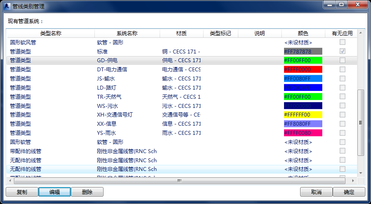Image resolution: width=371 pixels, height=204 pixels.
Task: Cancel the dialog with 取消
Action: (x=316, y=192)
